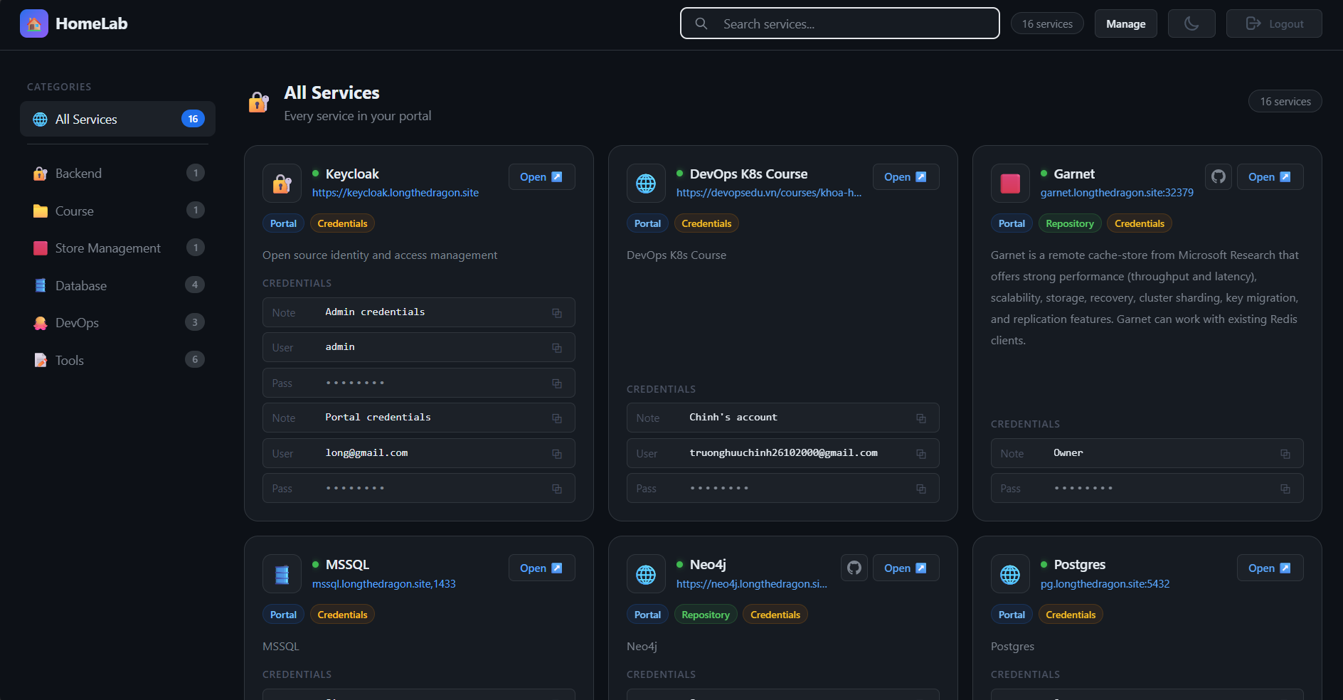Screen dimensions: 1343x700
Task: Copy Keycloak user long@gmail.com
Action: (x=557, y=454)
